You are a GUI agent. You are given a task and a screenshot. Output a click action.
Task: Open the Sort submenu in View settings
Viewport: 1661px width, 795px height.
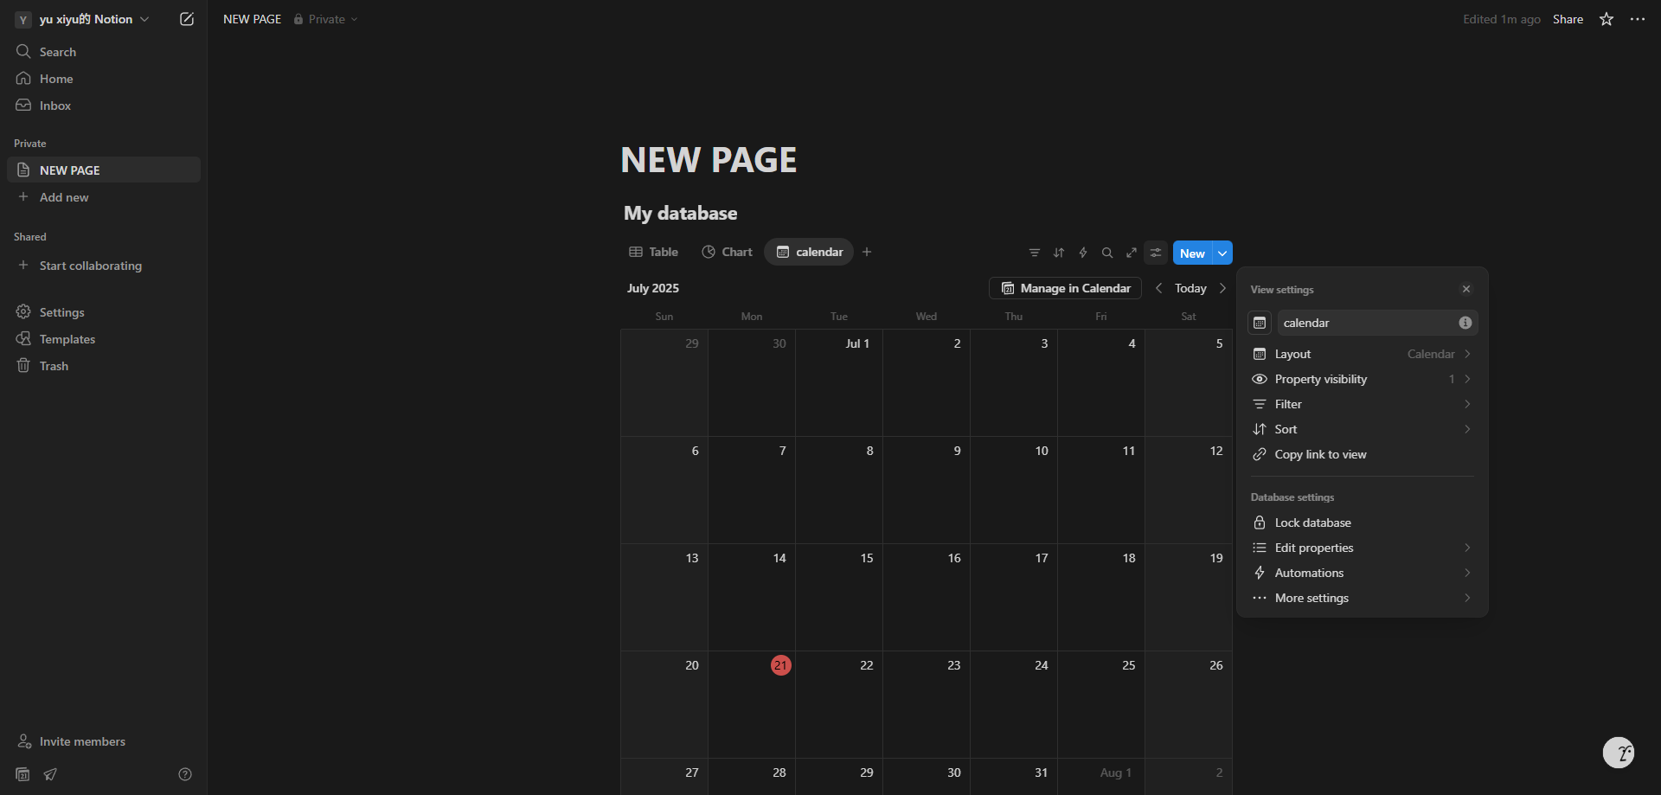pyautogui.click(x=1363, y=429)
